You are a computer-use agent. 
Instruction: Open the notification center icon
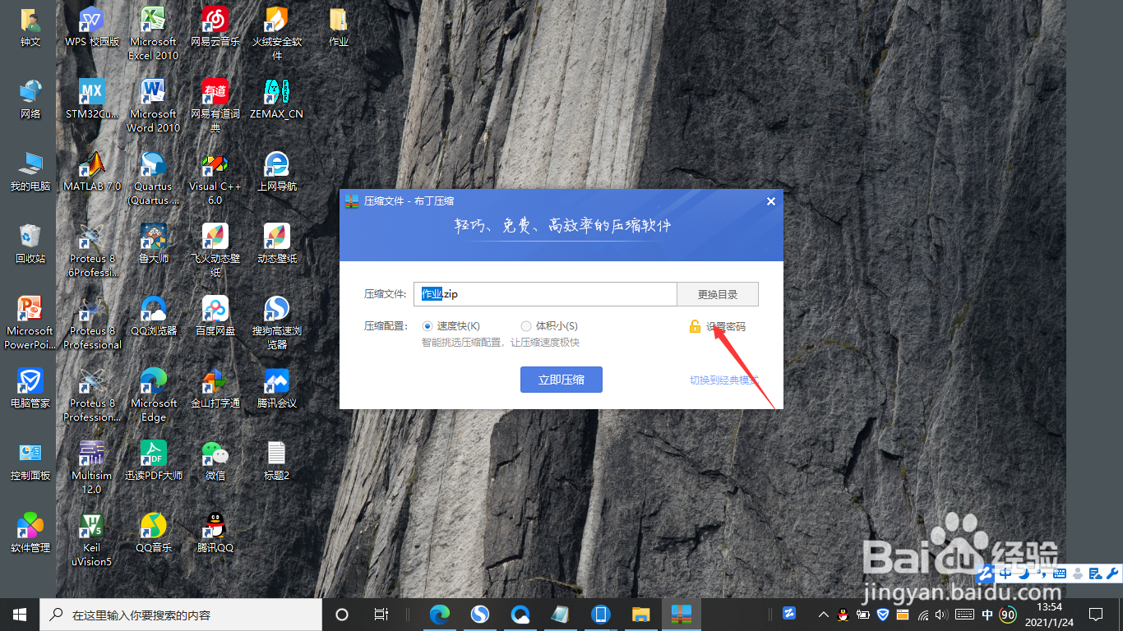[1095, 615]
